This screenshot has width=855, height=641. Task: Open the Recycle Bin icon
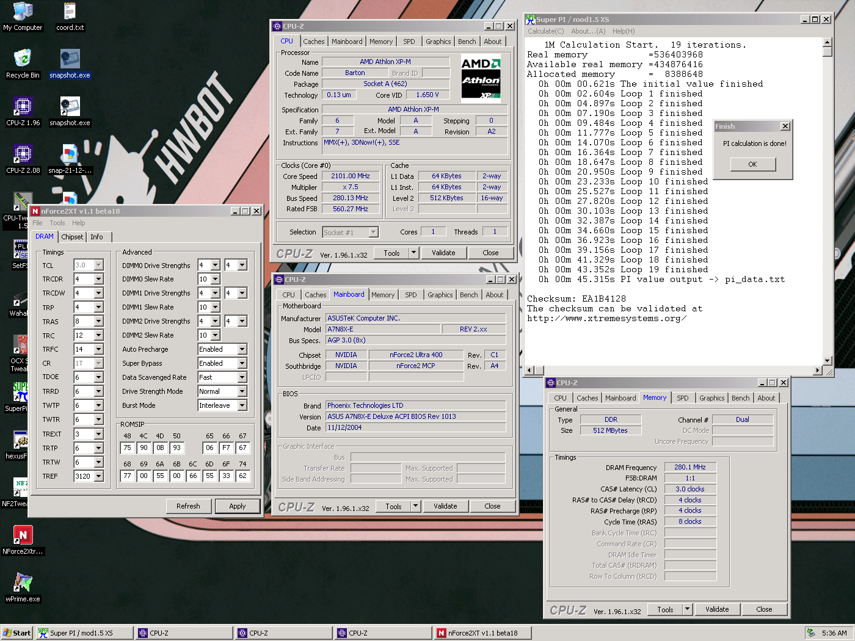tap(23, 60)
